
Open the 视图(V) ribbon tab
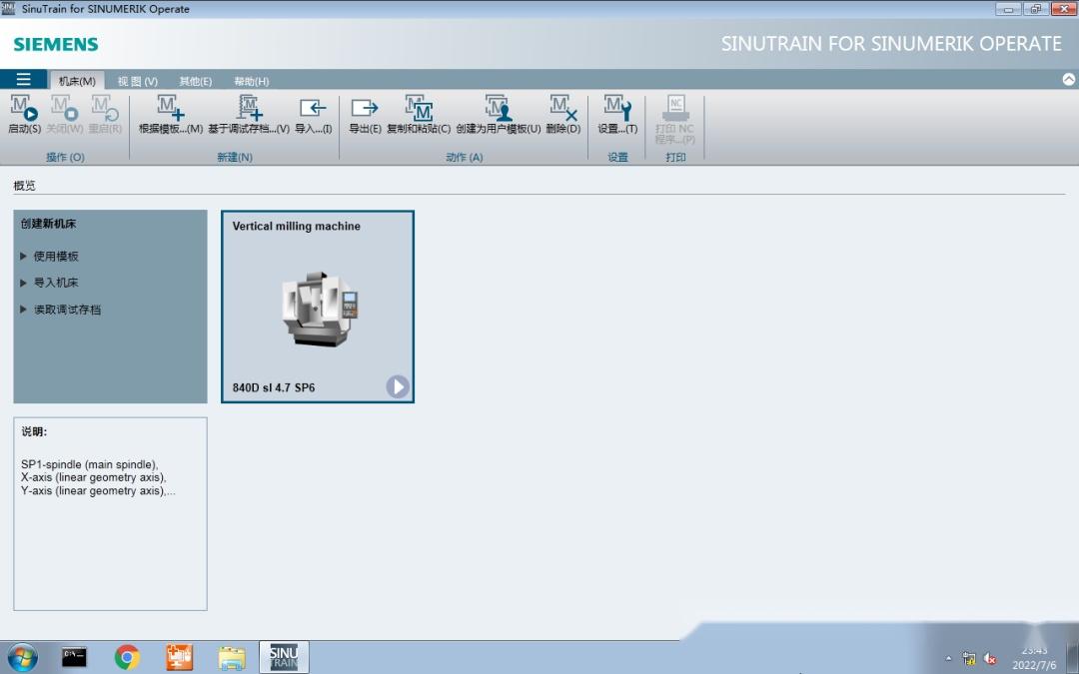tap(138, 81)
